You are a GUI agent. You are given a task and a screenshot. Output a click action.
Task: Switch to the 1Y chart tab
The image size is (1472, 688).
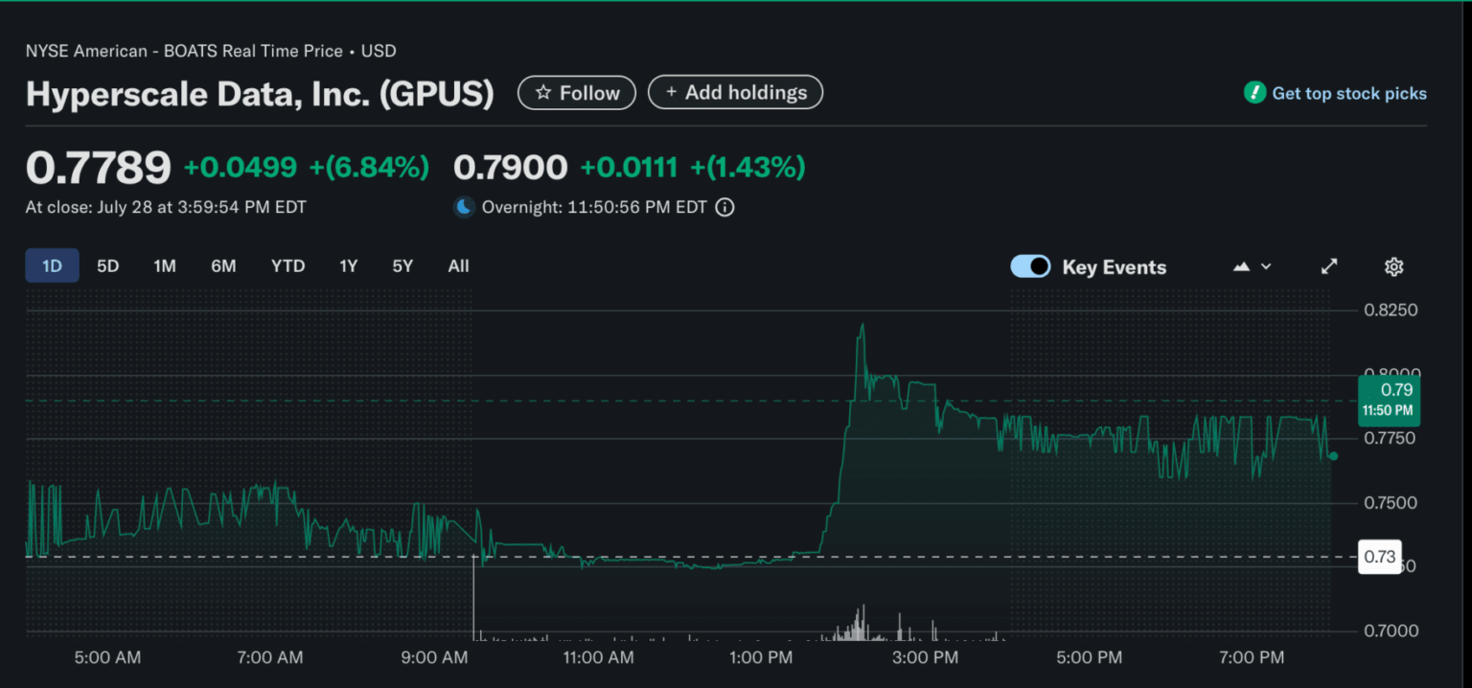click(x=348, y=265)
